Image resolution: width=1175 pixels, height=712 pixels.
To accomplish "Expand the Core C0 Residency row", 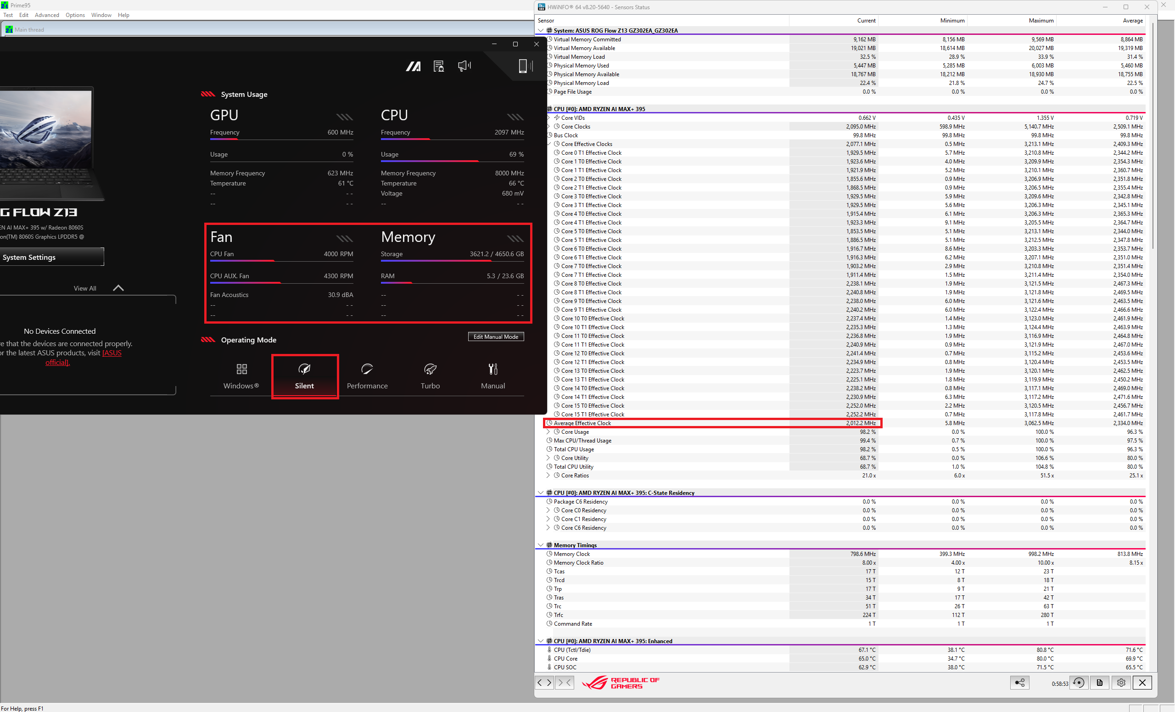I will [x=548, y=510].
